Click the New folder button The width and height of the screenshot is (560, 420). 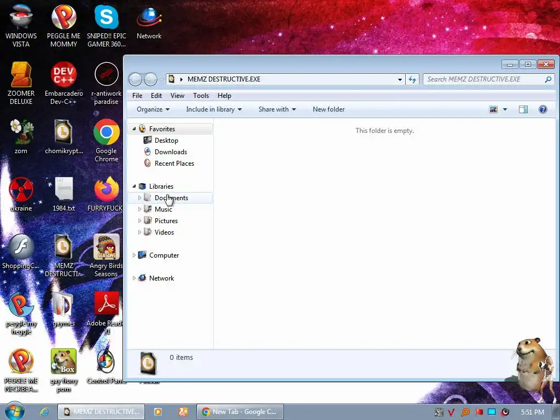(x=329, y=109)
